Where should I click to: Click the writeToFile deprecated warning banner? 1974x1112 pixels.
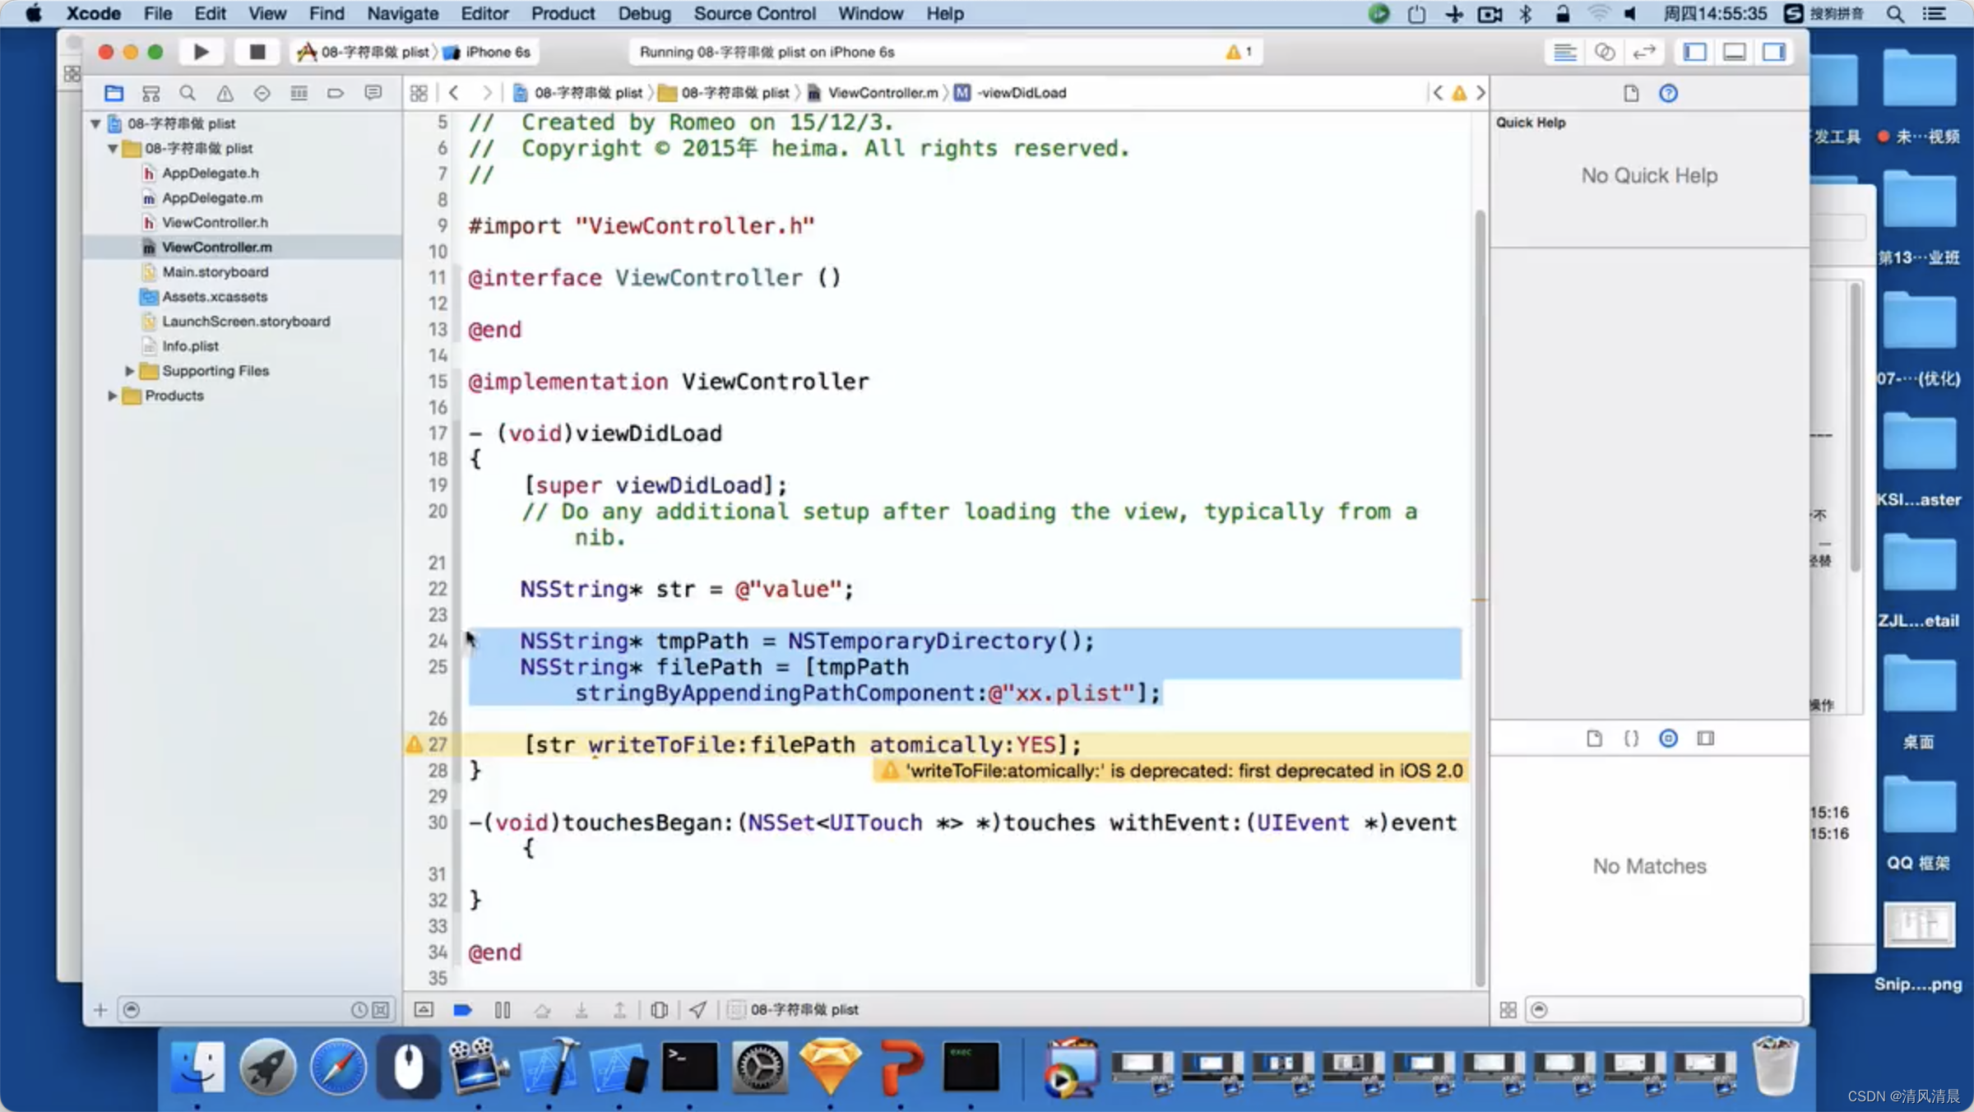[x=1171, y=771]
